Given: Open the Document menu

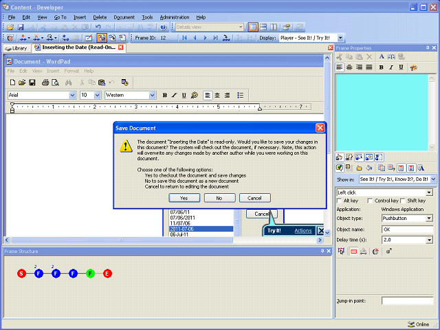Looking at the screenshot, I should [x=124, y=17].
